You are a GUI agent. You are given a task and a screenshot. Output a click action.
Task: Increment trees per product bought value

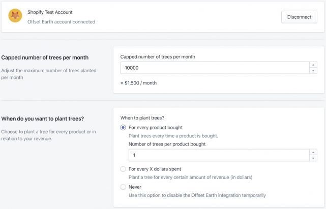pos(313,152)
